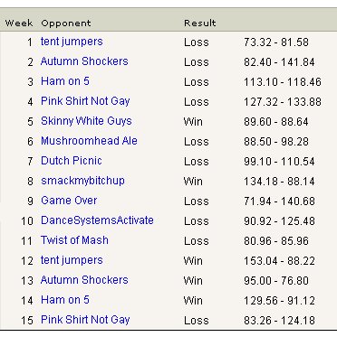Open week 1 opponent tent jumpers link
This screenshot has width=337, height=337.
72,42
